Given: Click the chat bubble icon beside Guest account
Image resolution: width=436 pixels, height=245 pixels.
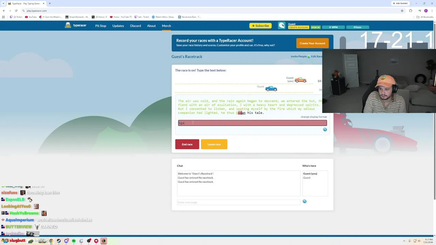Looking at the screenshot, I should tap(281, 26).
